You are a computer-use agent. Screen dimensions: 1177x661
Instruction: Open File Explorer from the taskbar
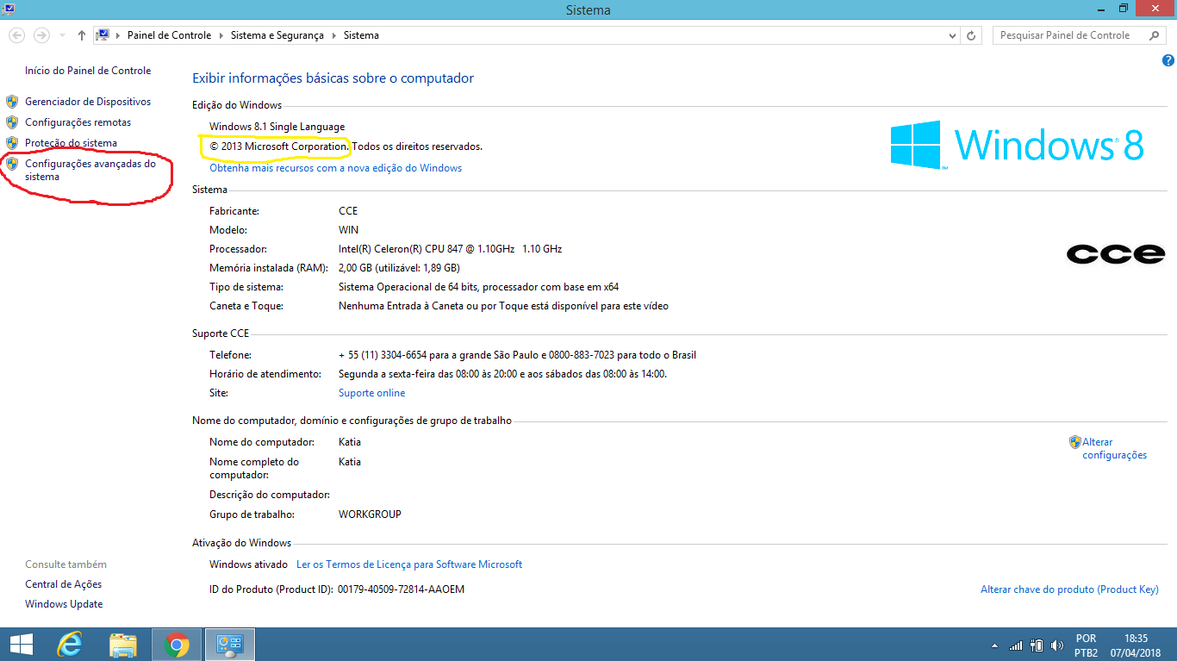point(123,644)
